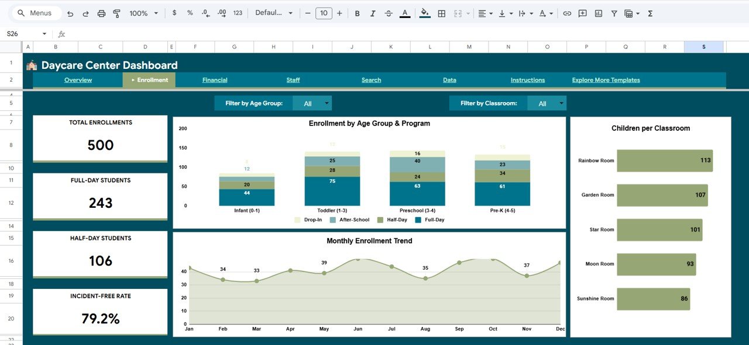The width and height of the screenshot is (749, 345).
Task: Click the Functions sigma icon
Action: coord(650,13)
